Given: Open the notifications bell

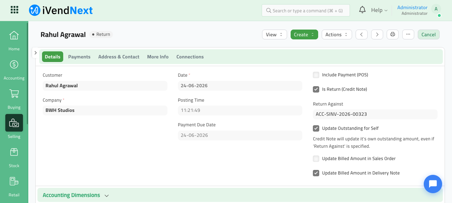Looking at the screenshot, I should click(362, 10).
